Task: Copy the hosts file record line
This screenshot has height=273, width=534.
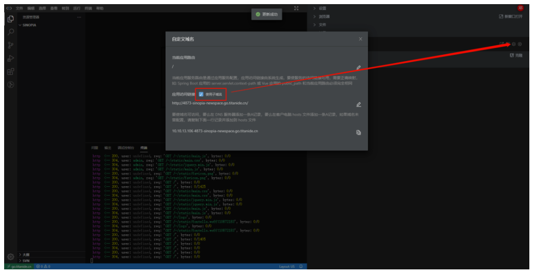Action: [359, 132]
